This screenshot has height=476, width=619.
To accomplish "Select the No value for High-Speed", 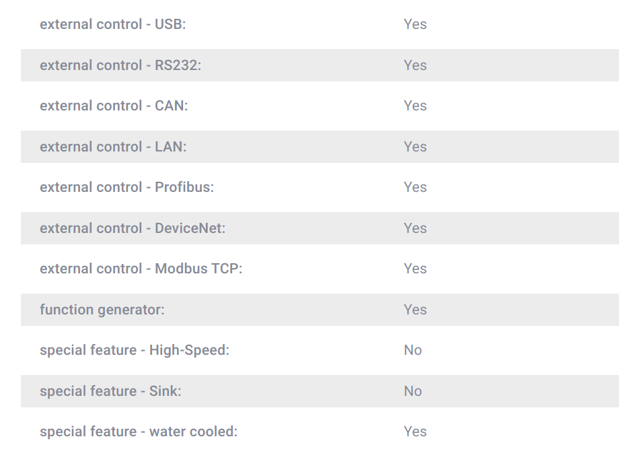I will [413, 350].
